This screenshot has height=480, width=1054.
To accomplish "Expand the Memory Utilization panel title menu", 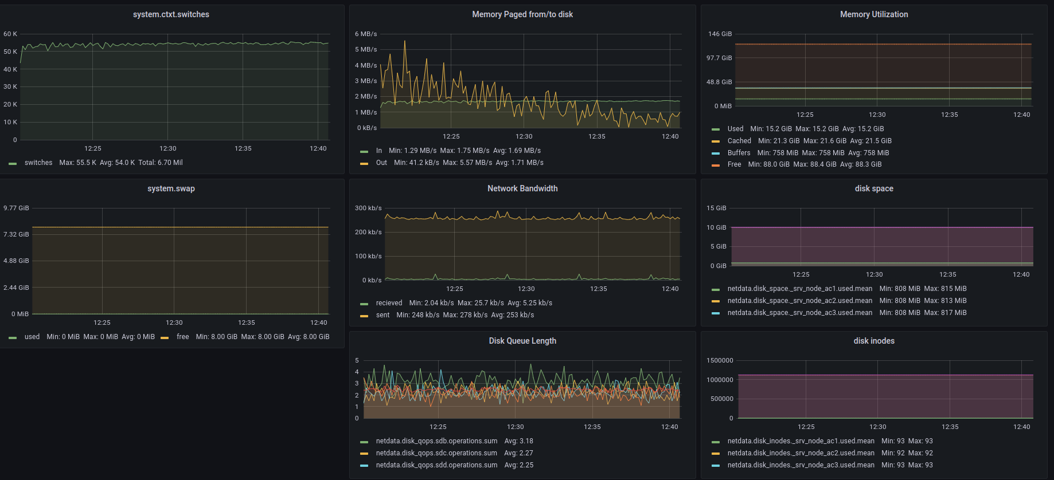I will (873, 14).
